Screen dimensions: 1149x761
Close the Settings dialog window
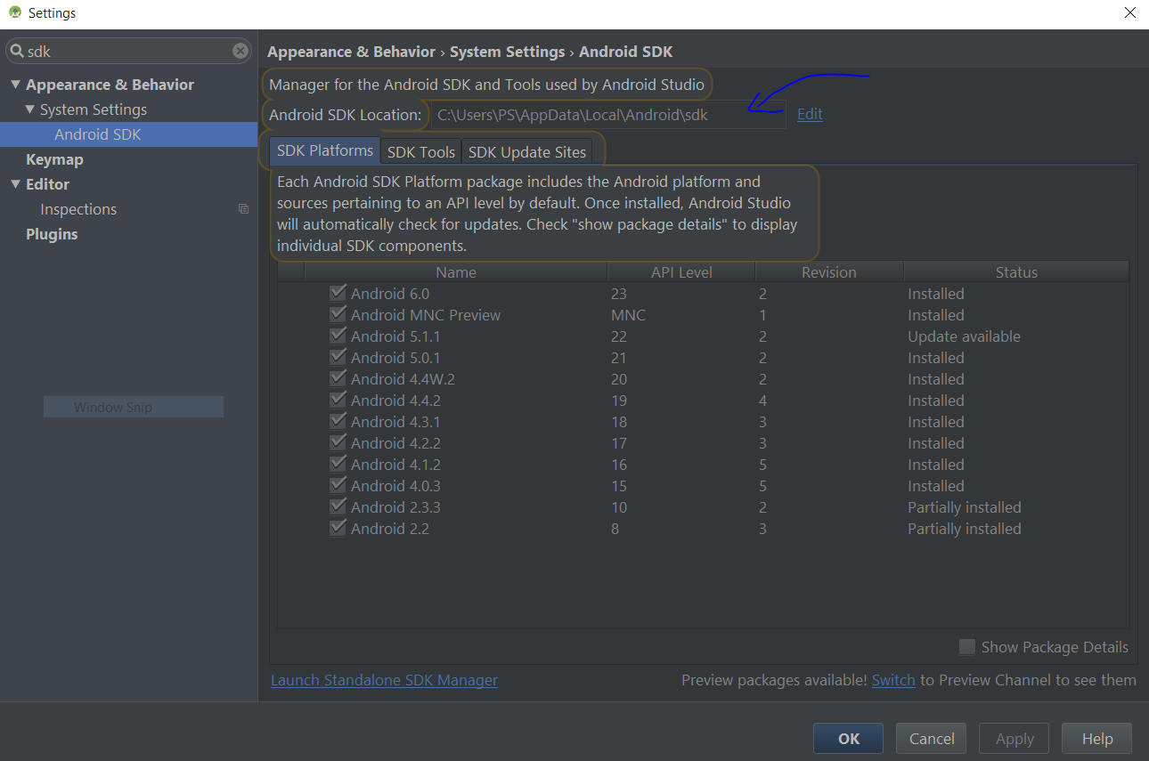[x=1129, y=13]
